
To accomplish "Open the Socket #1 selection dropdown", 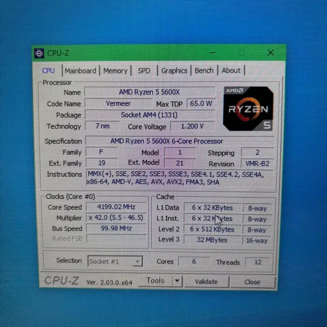I will pos(115,261).
